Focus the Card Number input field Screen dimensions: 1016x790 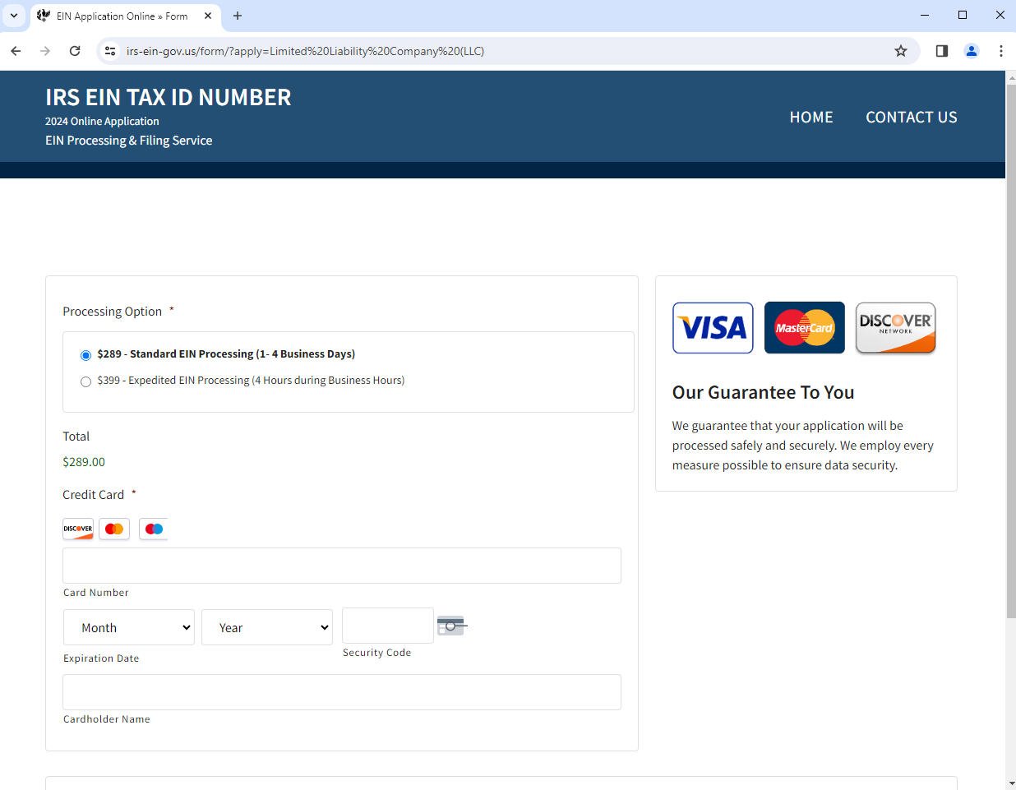[342, 566]
